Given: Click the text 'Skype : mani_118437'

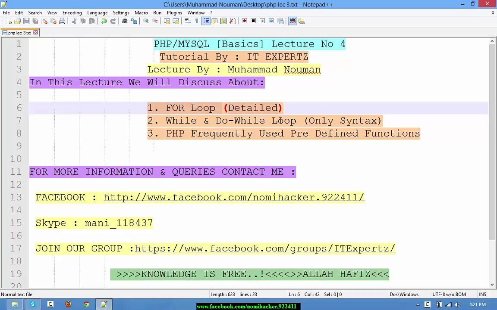Looking at the screenshot, I should 94,223.
